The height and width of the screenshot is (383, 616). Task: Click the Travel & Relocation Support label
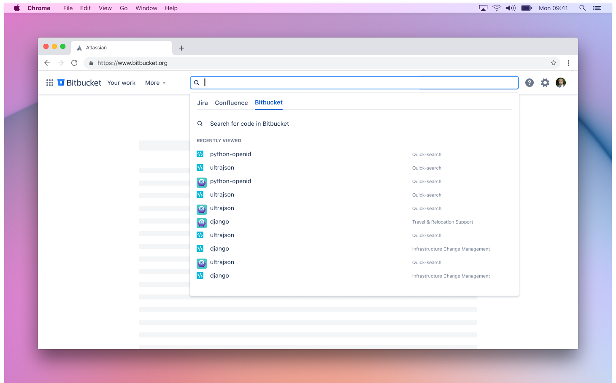pos(443,222)
